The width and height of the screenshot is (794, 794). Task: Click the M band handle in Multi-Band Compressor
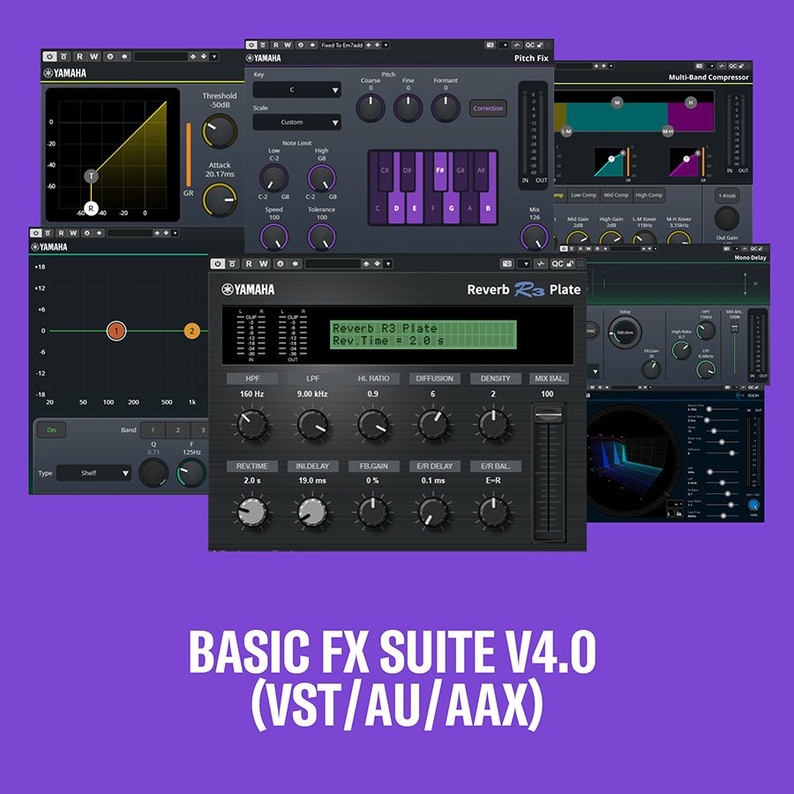617,103
